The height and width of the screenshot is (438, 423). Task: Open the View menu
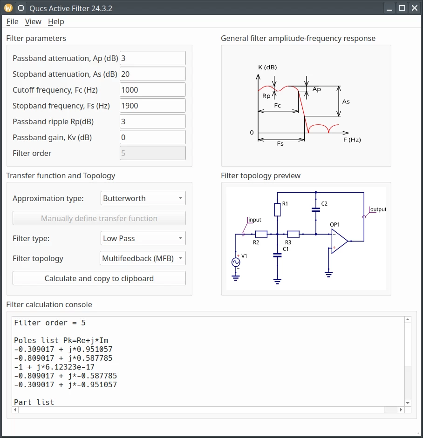[33, 21]
